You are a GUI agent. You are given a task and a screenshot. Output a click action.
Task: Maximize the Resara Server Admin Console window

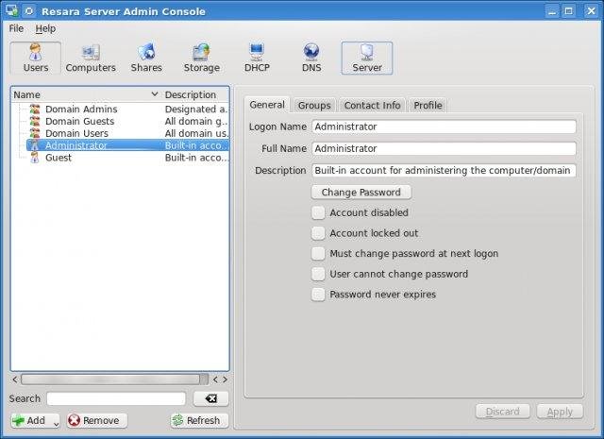pyautogui.click(x=568, y=10)
